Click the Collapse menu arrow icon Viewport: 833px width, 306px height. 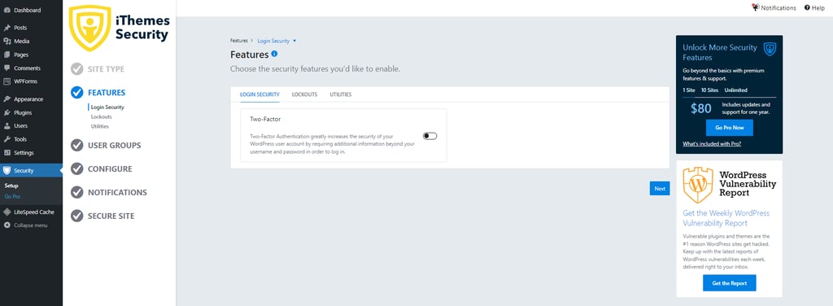click(x=7, y=225)
